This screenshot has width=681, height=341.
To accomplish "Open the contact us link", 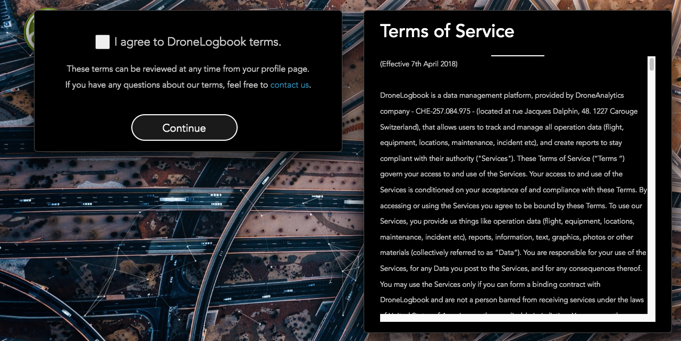I will click(x=289, y=84).
